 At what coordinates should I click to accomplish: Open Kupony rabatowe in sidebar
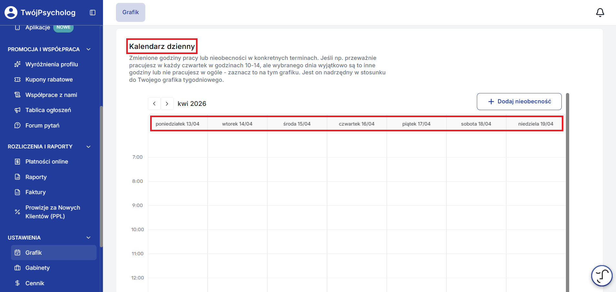pos(49,80)
